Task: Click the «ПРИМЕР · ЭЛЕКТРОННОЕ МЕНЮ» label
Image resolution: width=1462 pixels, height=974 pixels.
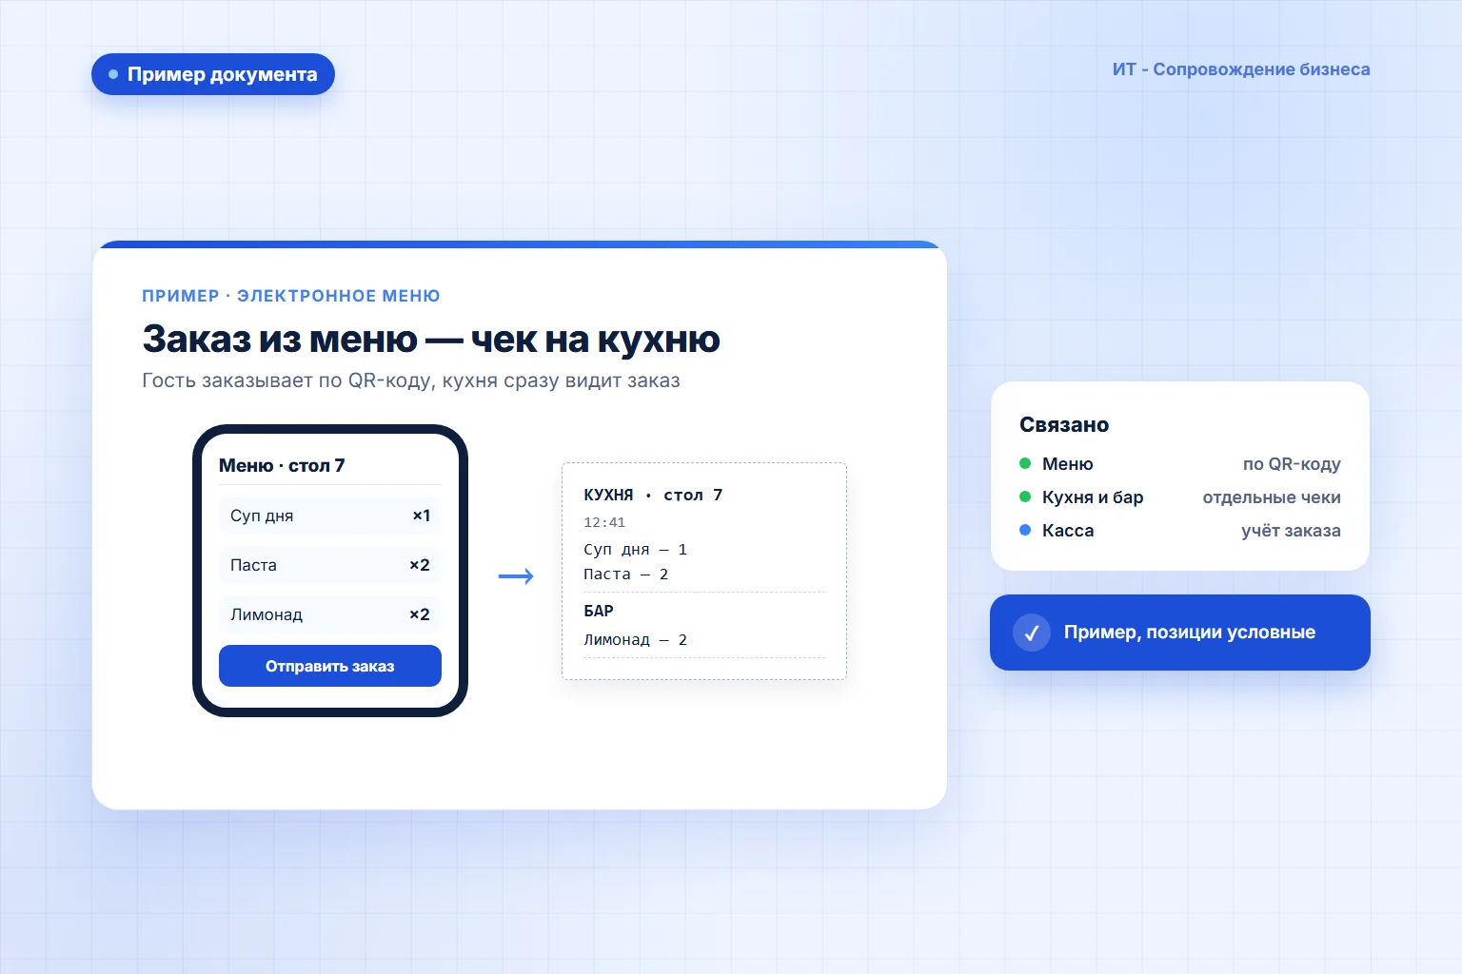Action: (291, 296)
